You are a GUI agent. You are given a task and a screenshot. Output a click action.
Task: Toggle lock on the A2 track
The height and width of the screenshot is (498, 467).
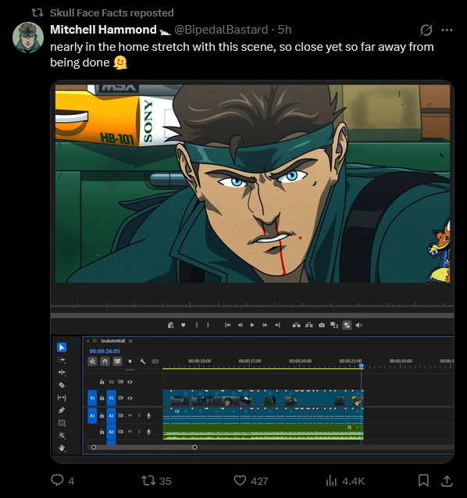(102, 432)
